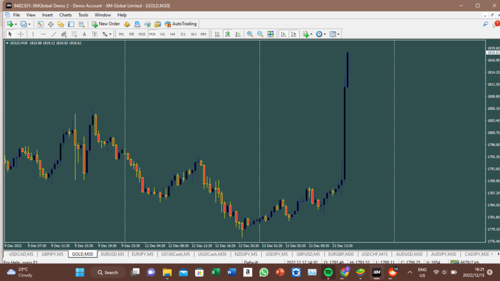Open the Charts menu

66,15
